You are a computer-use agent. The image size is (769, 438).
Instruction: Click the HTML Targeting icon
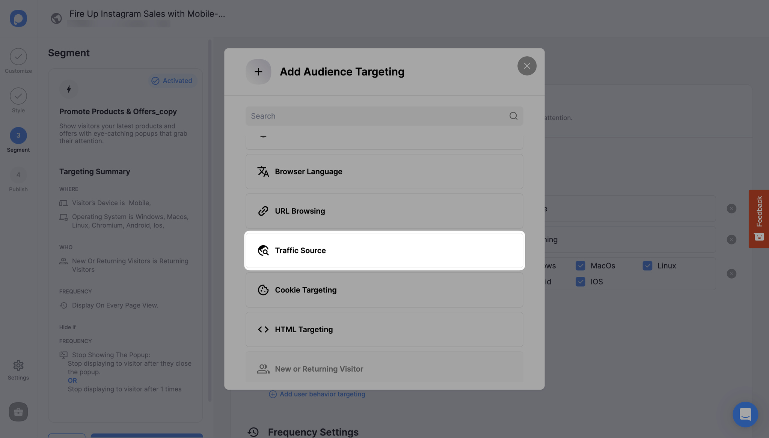(262, 329)
